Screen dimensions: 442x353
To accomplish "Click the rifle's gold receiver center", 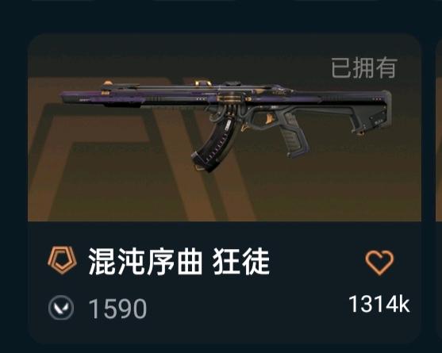I will click(x=231, y=98).
